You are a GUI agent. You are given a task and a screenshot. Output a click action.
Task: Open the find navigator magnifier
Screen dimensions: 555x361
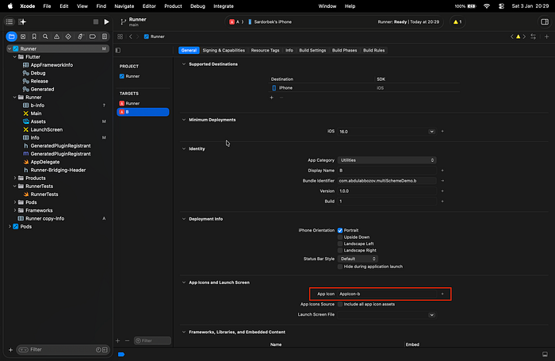[45, 36]
